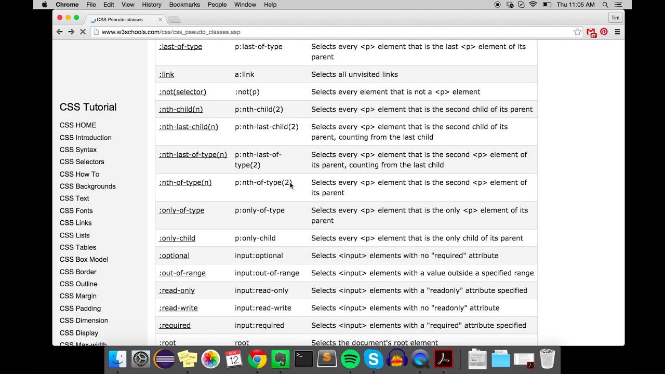
Task: Open the Bookmarks menu
Action: point(184,5)
